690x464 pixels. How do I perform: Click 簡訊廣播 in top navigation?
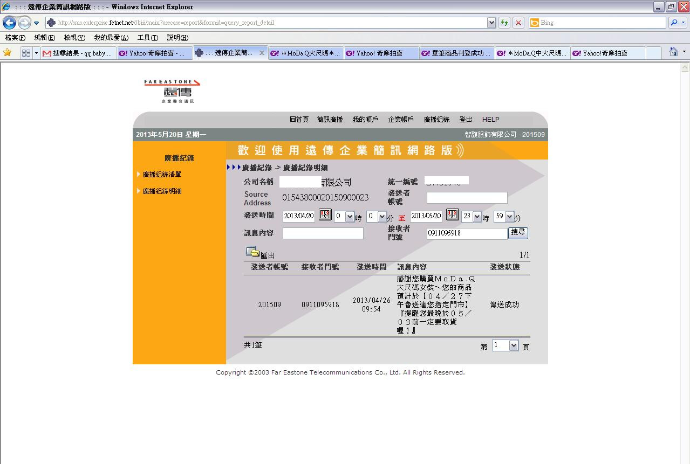(x=330, y=120)
